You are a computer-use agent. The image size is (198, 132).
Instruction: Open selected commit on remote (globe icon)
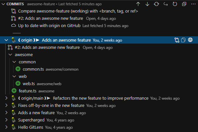[x=190, y=40]
